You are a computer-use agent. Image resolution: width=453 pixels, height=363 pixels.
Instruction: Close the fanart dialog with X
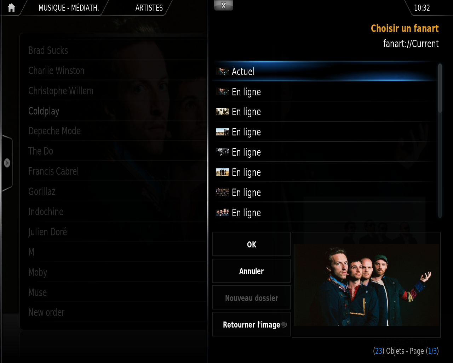tap(224, 6)
